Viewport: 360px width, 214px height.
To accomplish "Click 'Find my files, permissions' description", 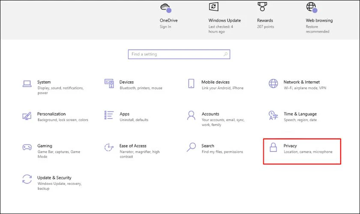I will (x=222, y=152).
